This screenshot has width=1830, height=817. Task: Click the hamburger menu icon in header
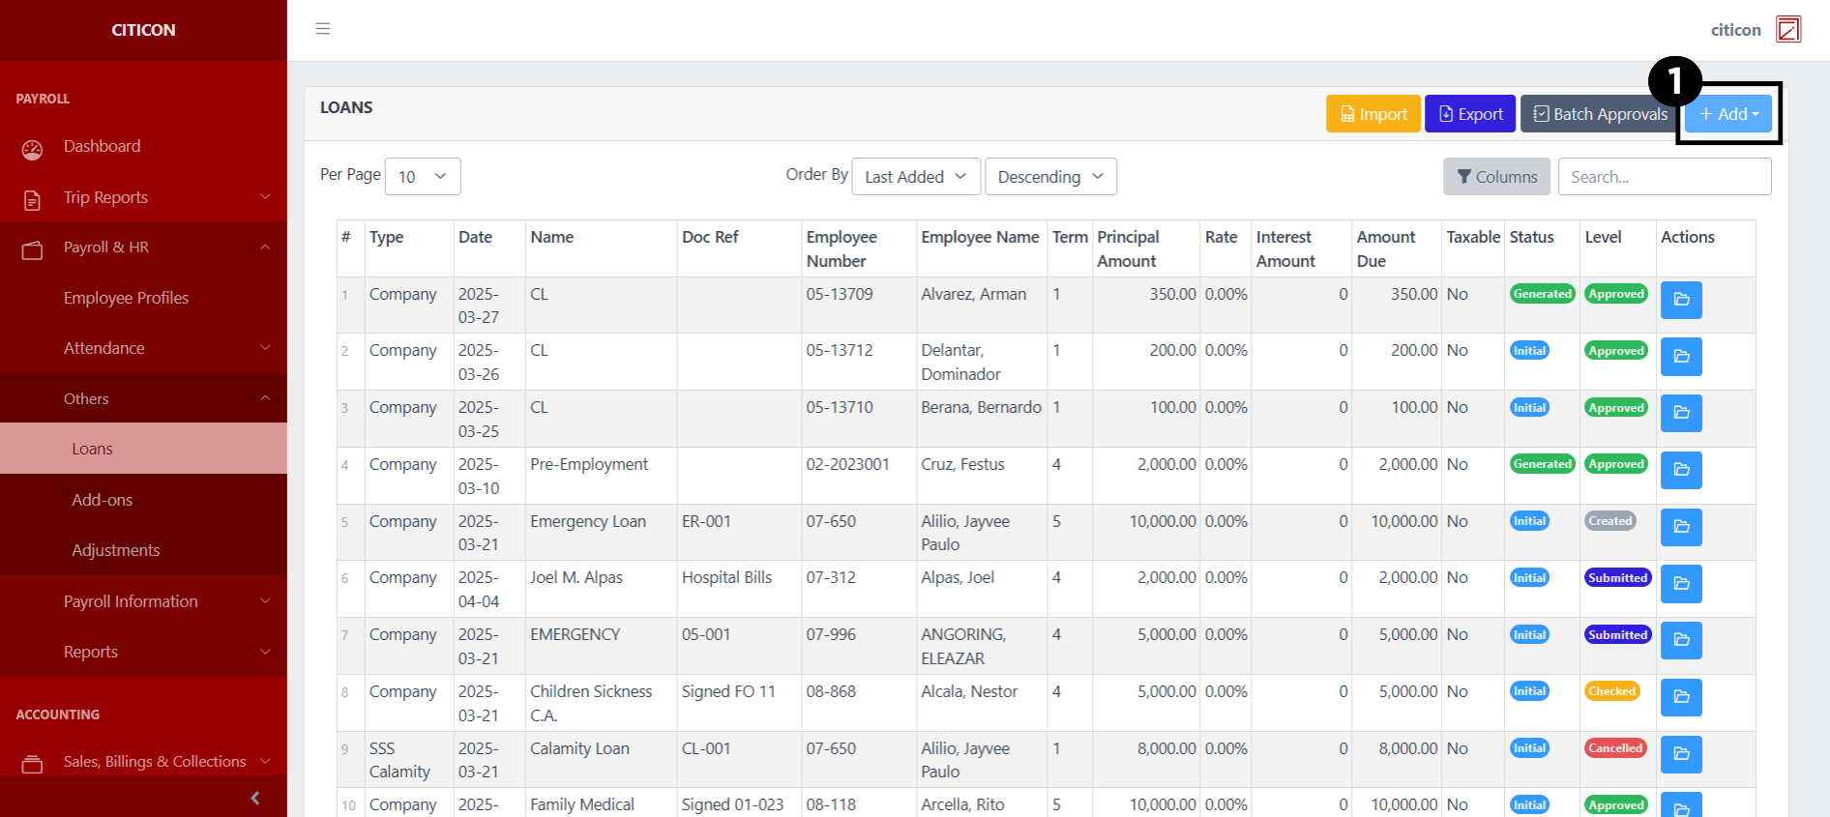tap(323, 29)
